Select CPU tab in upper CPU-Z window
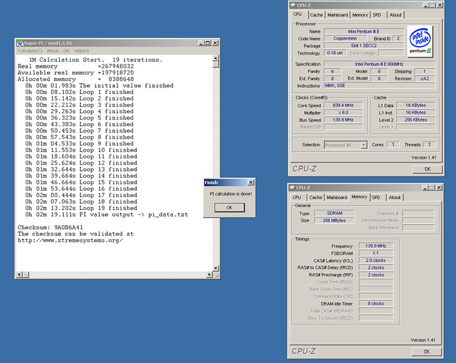The height and width of the screenshot is (363, 456). (x=298, y=14)
